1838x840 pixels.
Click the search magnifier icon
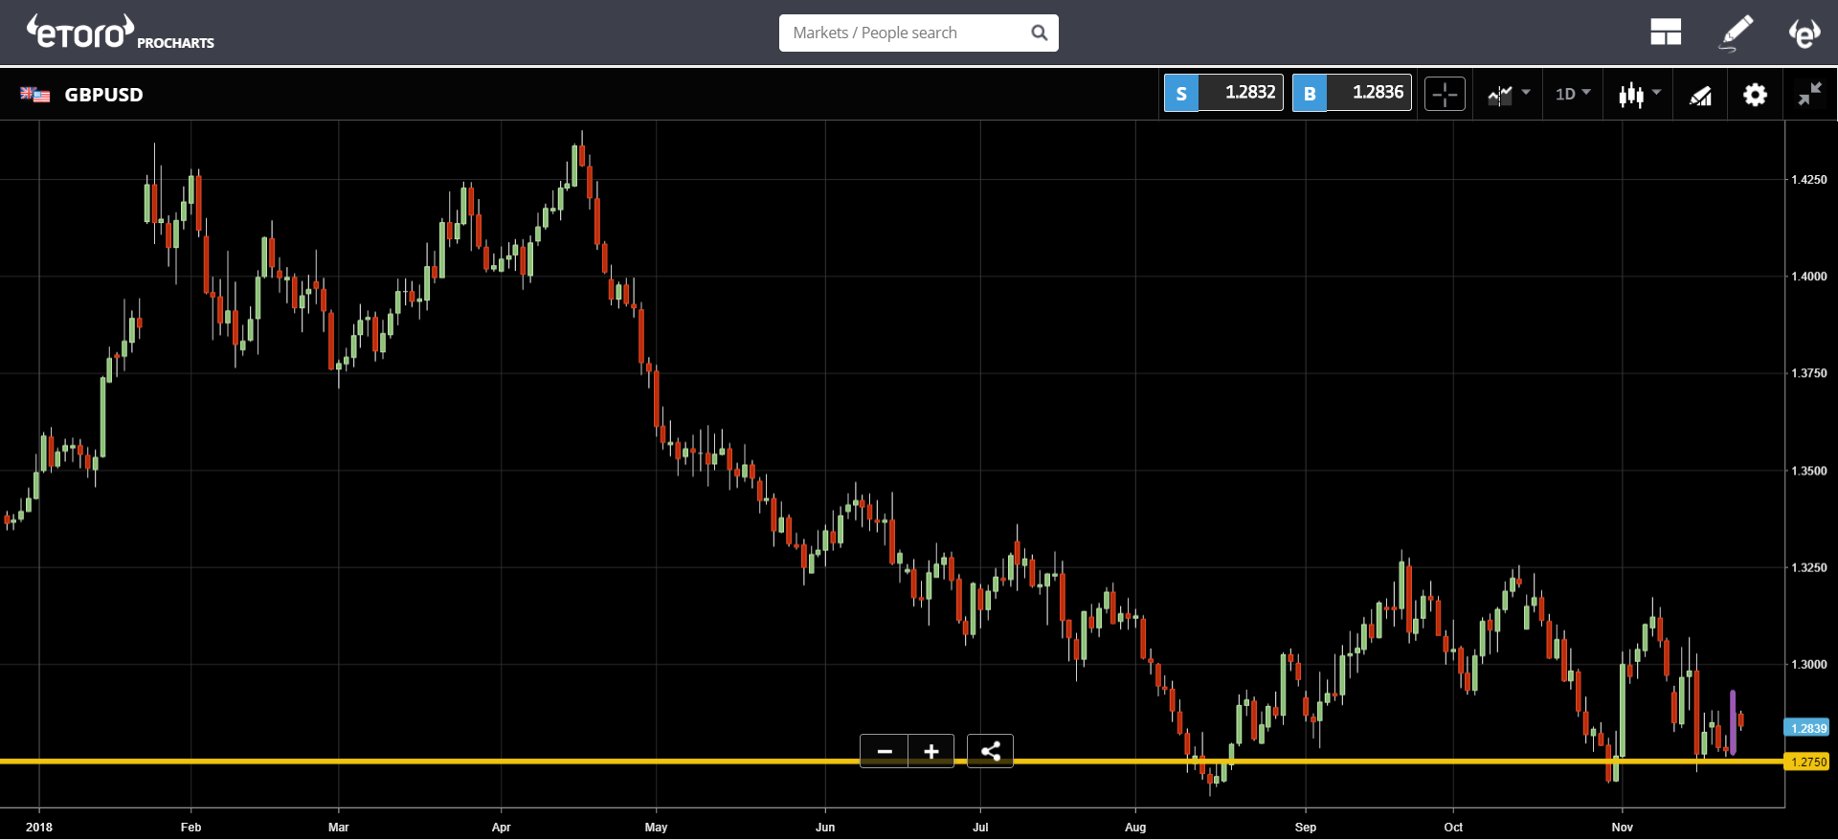1040,33
